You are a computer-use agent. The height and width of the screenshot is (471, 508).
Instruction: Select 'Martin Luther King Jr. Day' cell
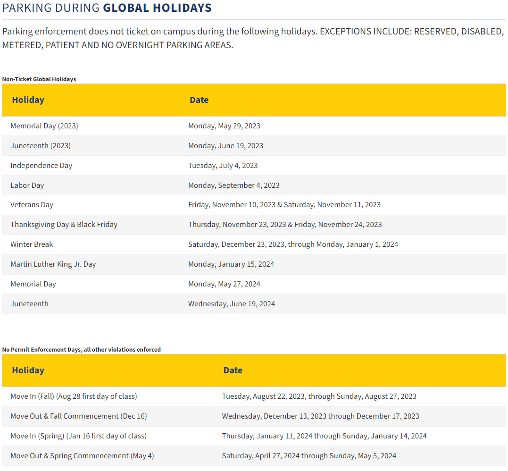(53, 264)
